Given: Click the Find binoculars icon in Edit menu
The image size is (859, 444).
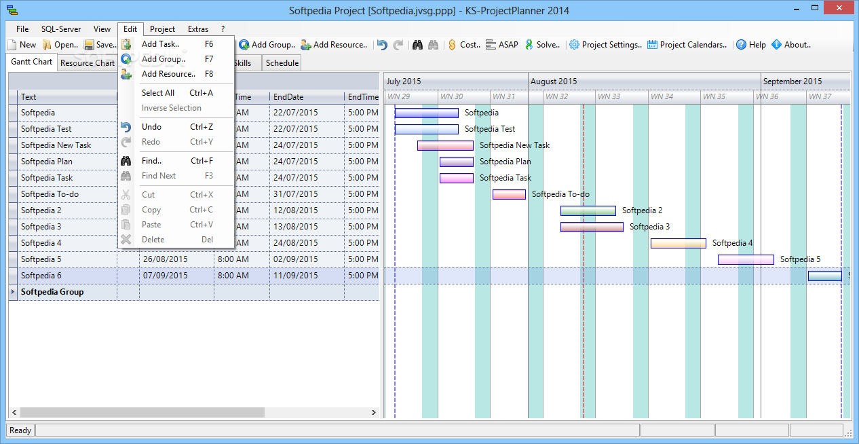Looking at the screenshot, I should (x=126, y=161).
